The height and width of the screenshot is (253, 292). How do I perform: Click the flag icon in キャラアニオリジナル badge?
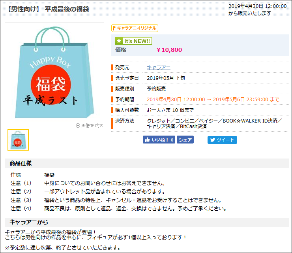[114, 28]
